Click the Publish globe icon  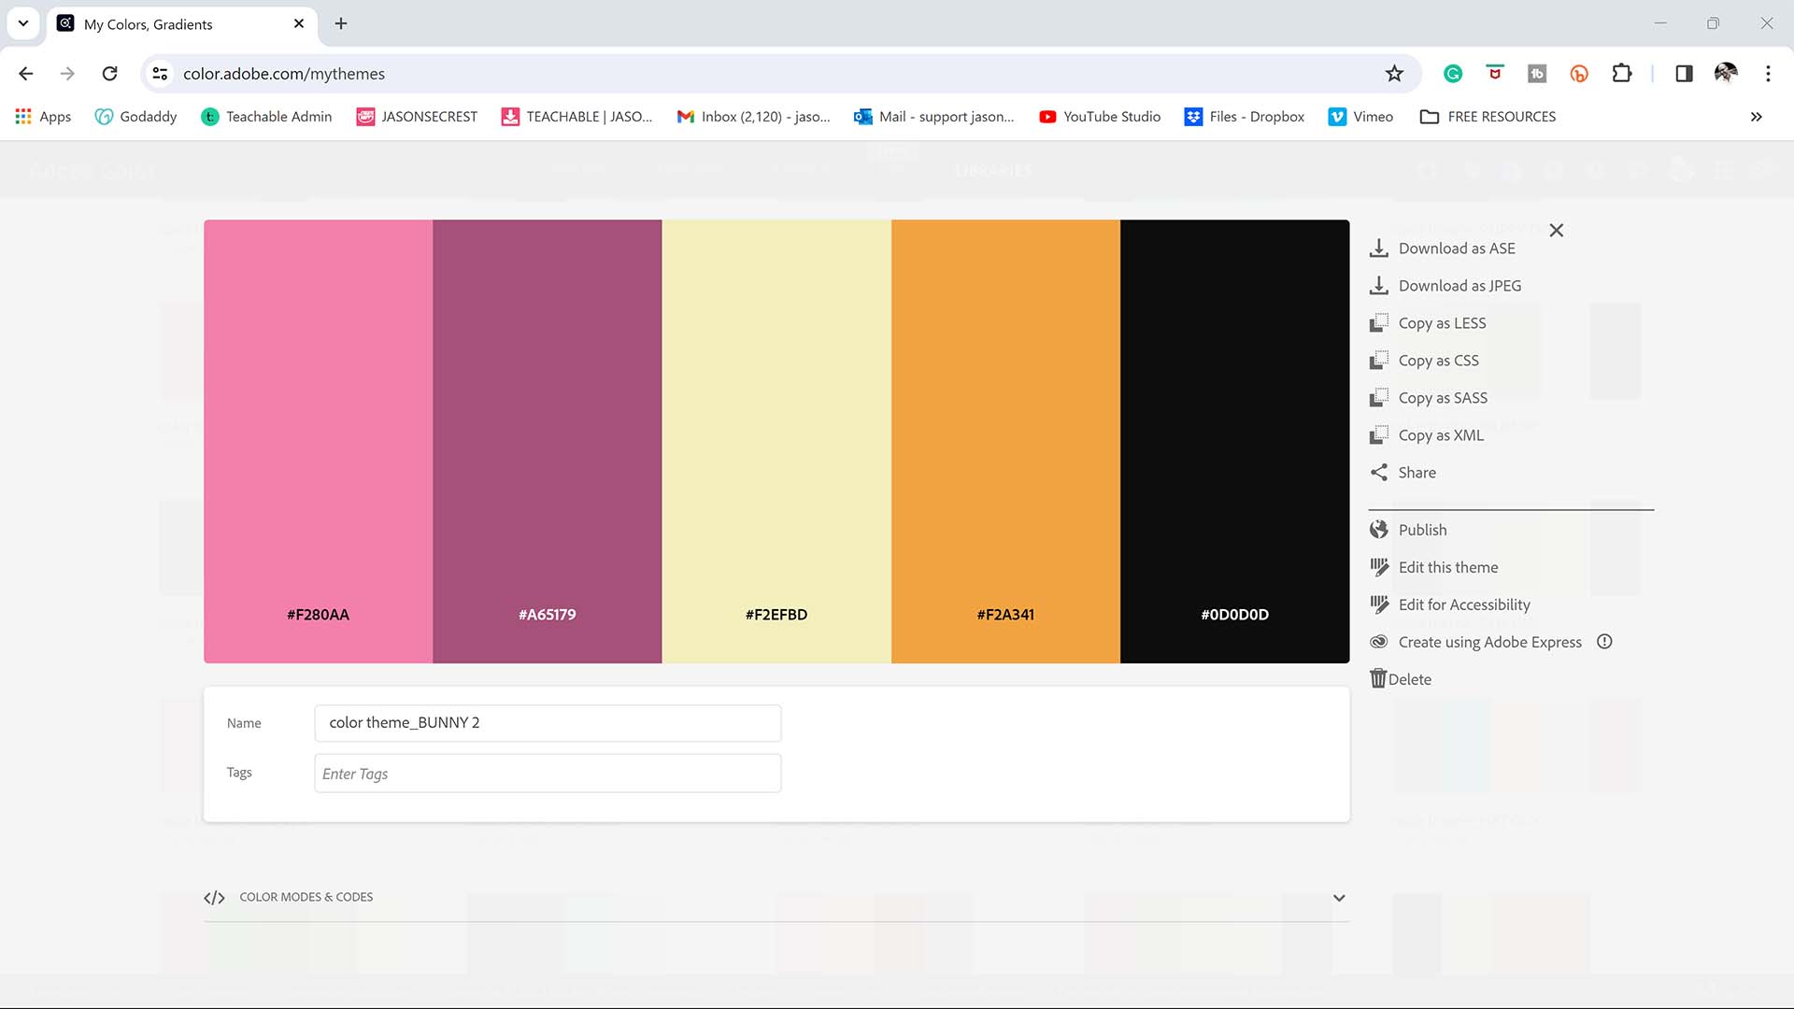1378,530
